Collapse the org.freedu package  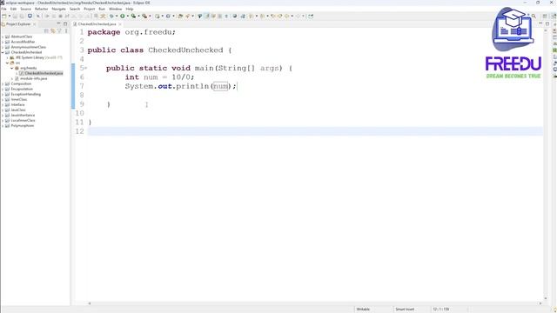(x=12, y=68)
